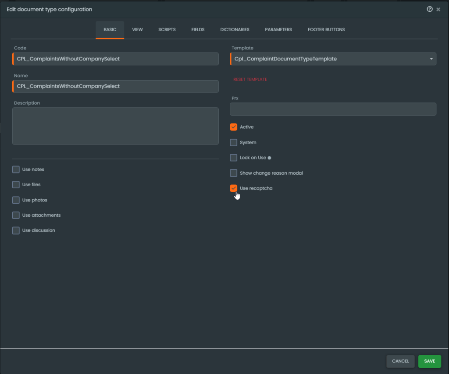Enable the Use attachments checkbox

pyautogui.click(x=16, y=215)
